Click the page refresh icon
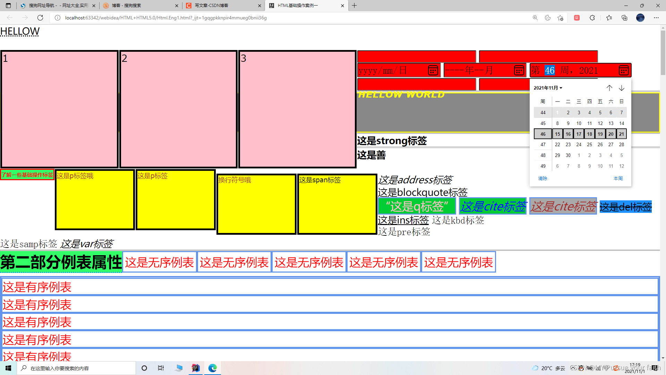The width and height of the screenshot is (666, 375). coord(40,18)
